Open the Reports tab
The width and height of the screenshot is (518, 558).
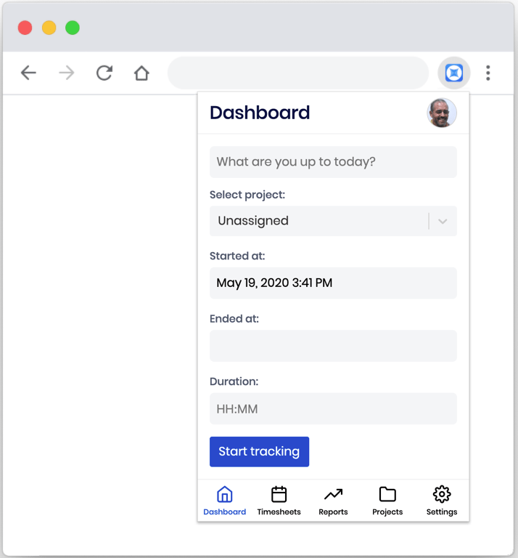pyautogui.click(x=333, y=501)
